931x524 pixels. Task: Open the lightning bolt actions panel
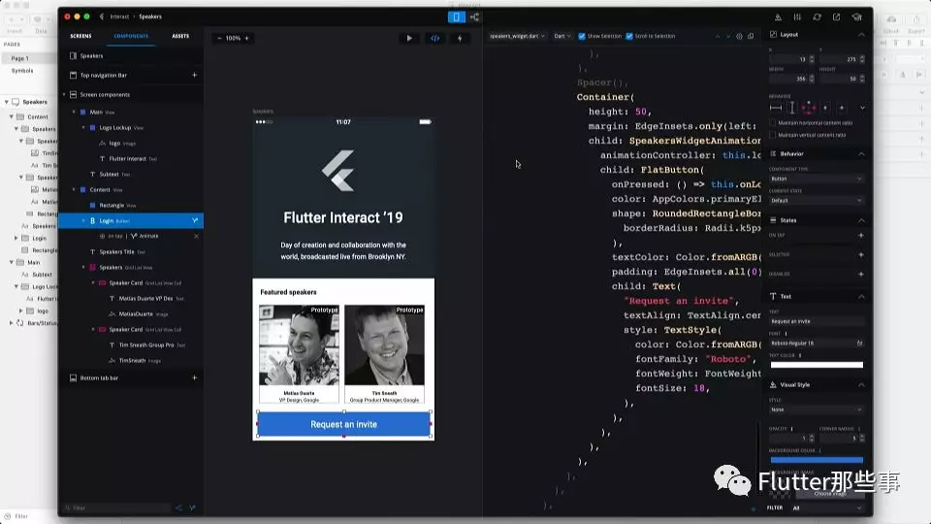(x=460, y=38)
